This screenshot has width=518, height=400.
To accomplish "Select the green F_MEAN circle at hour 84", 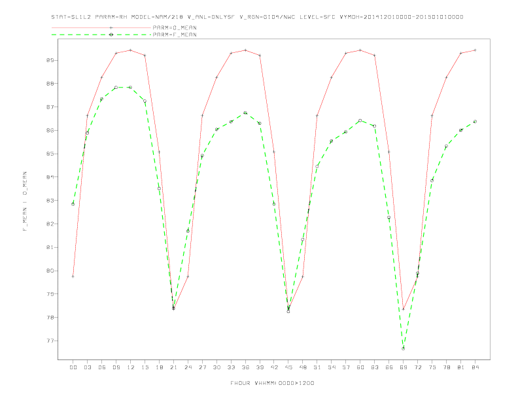I will 475,122.
